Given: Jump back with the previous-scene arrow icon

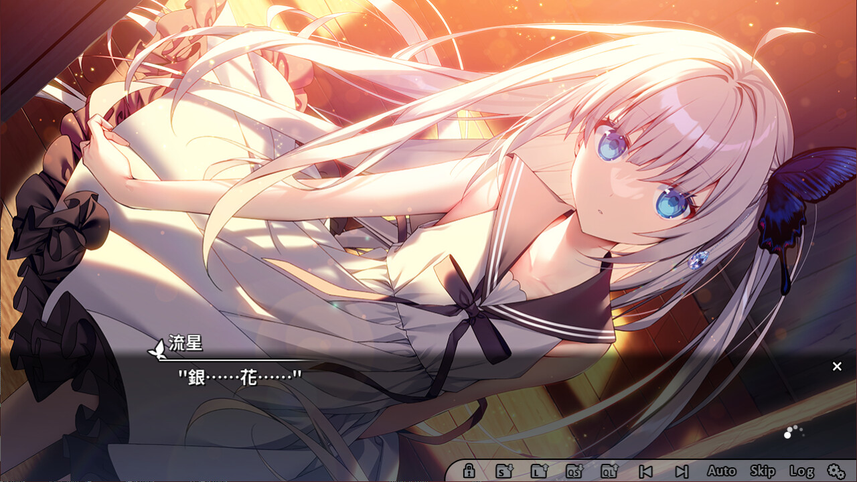Looking at the screenshot, I should [x=645, y=471].
